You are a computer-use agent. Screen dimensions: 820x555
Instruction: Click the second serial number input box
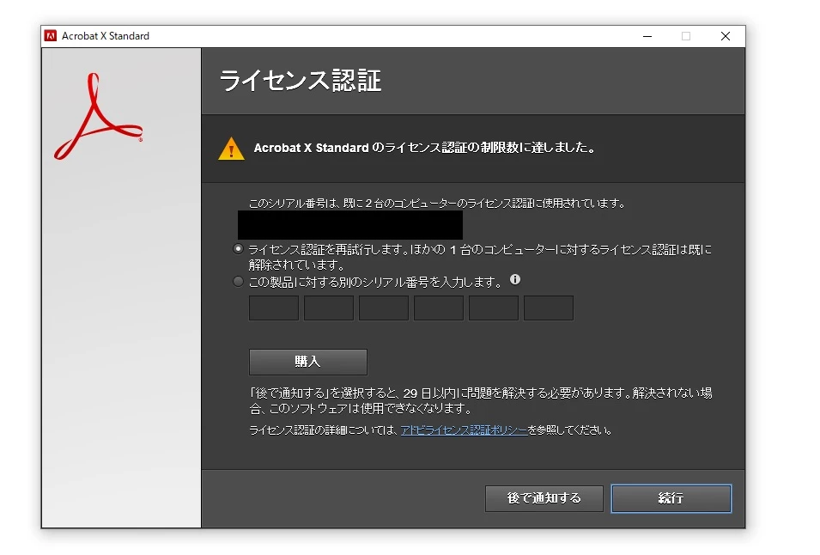(328, 308)
